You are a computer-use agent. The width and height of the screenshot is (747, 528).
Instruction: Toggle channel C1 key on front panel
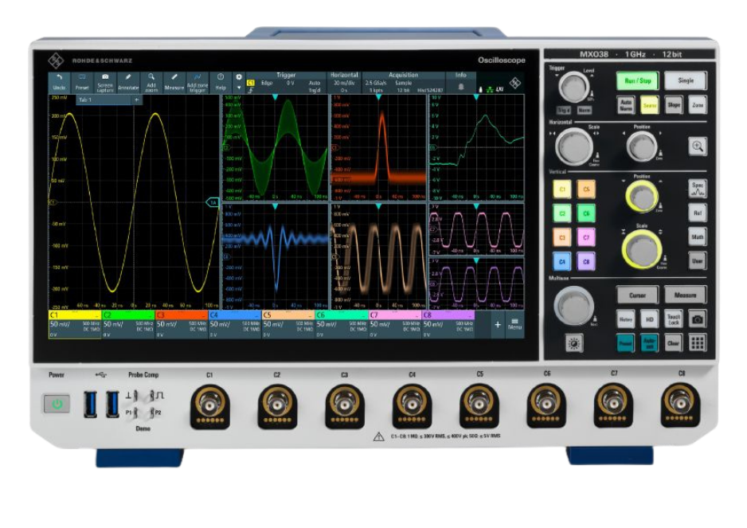click(562, 190)
